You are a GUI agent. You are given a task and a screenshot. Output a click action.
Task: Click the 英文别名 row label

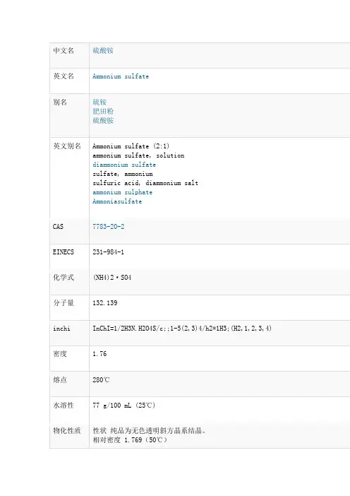67,146
